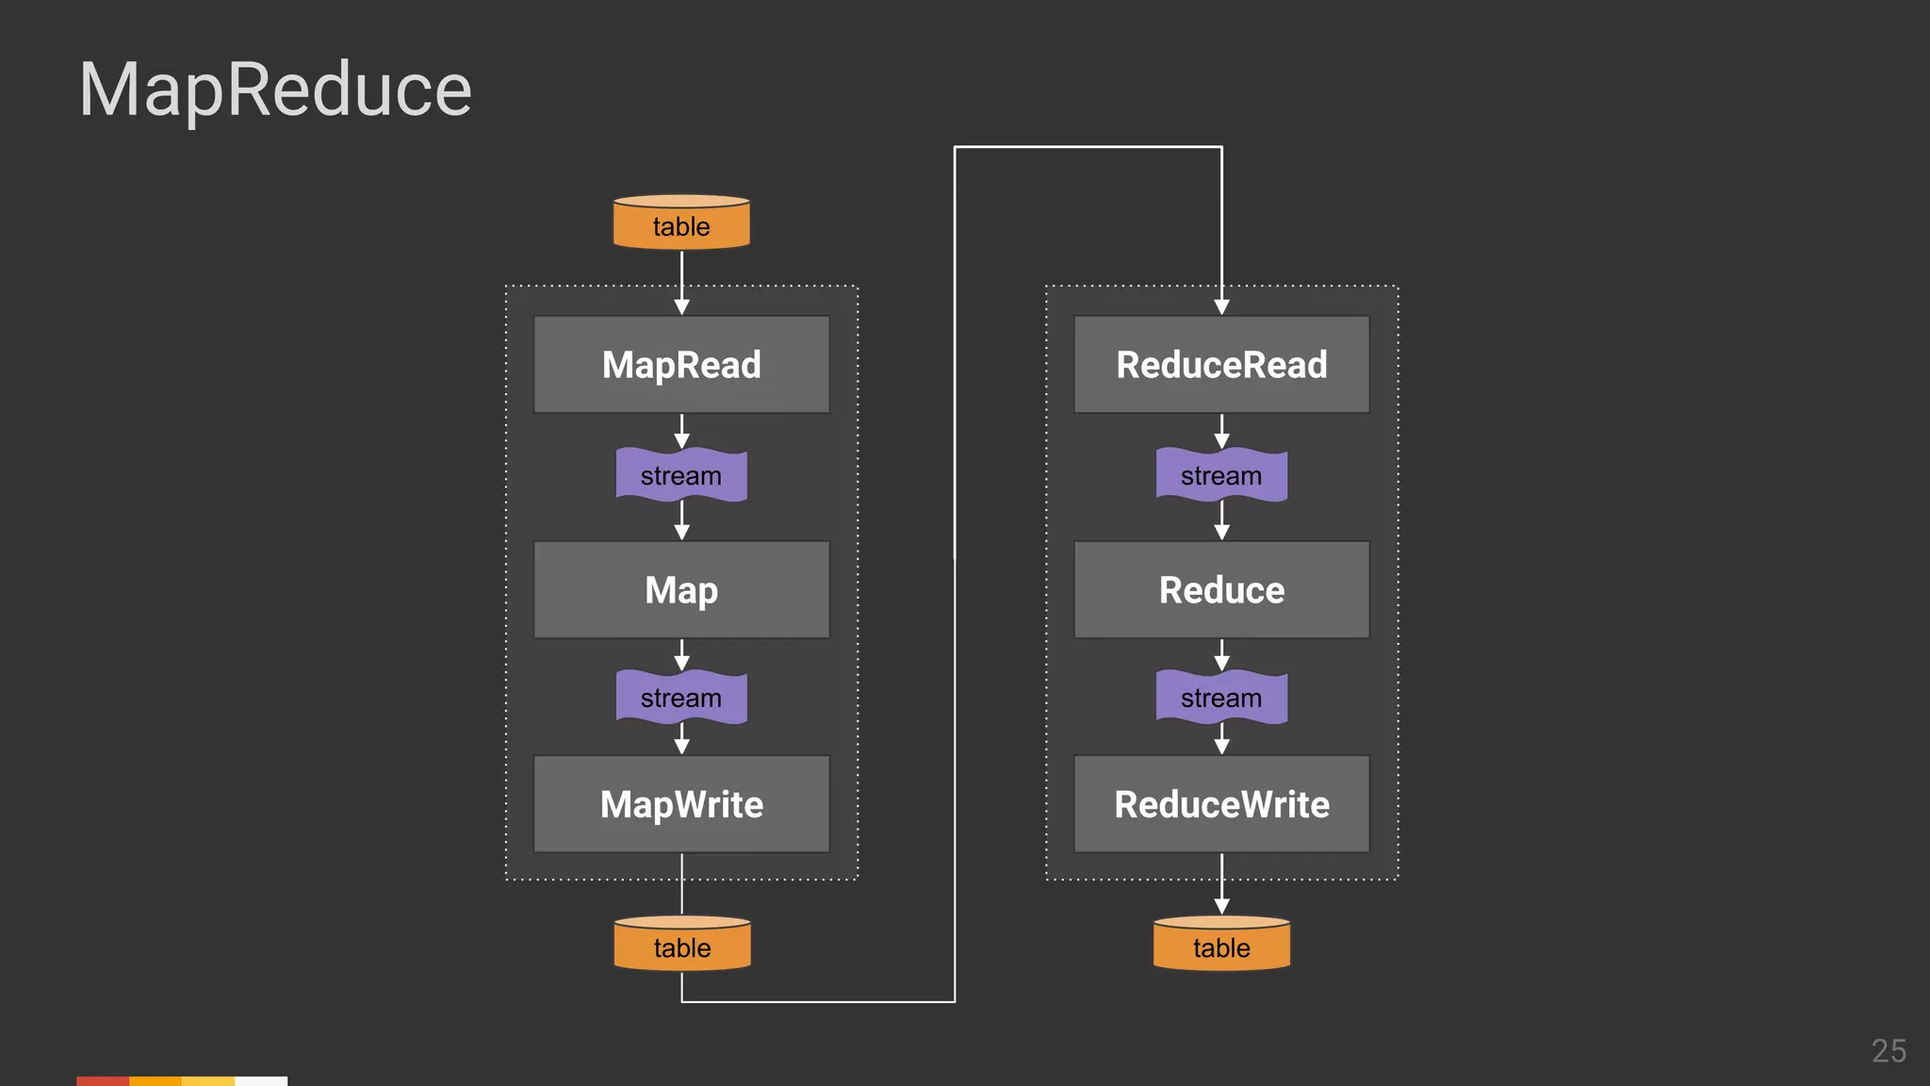The image size is (1930, 1086).
Task: Click the orange table cylinder above MapRead
Action: pos(681,224)
